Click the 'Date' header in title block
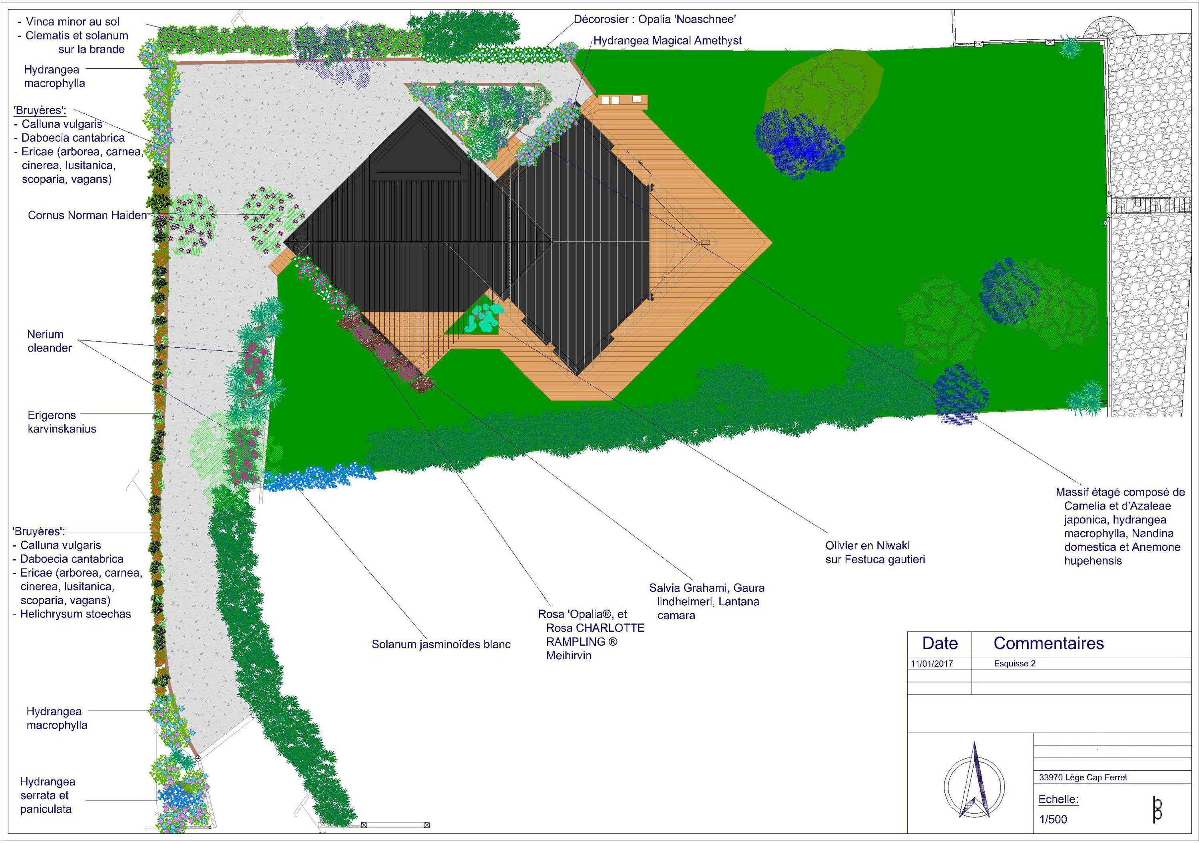 [940, 643]
